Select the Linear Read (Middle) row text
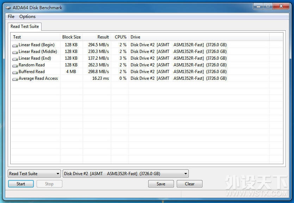This screenshot has height=203, width=294. point(38,52)
